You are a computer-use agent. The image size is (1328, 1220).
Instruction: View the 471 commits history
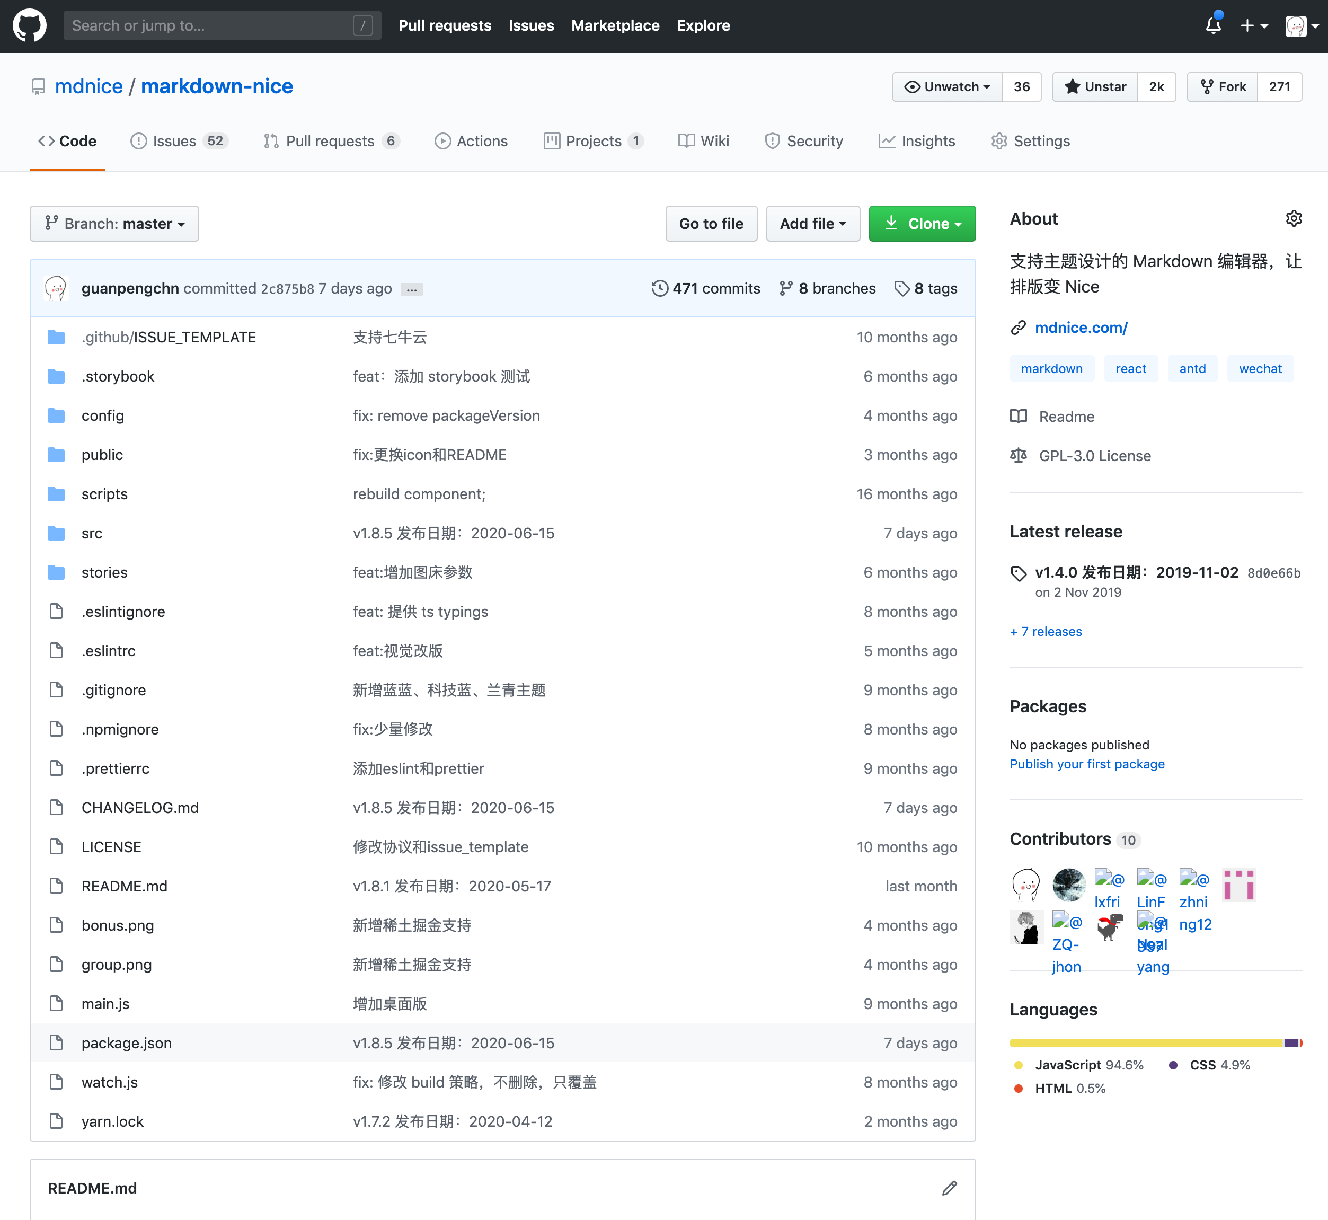coord(705,288)
